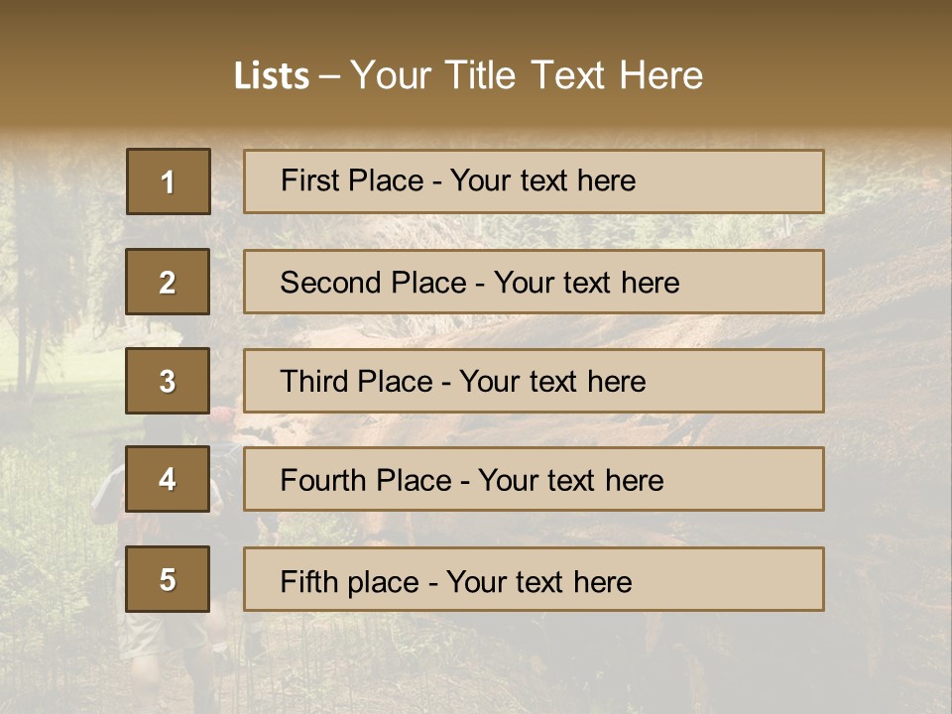The height and width of the screenshot is (714, 952).
Task: Select the number 2 box
Action: (x=168, y=282)
